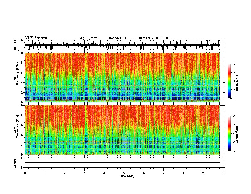Viewport: 251px width, 194px height.
Task: Click the time axis tick label "7"
Action: (164, 173)
